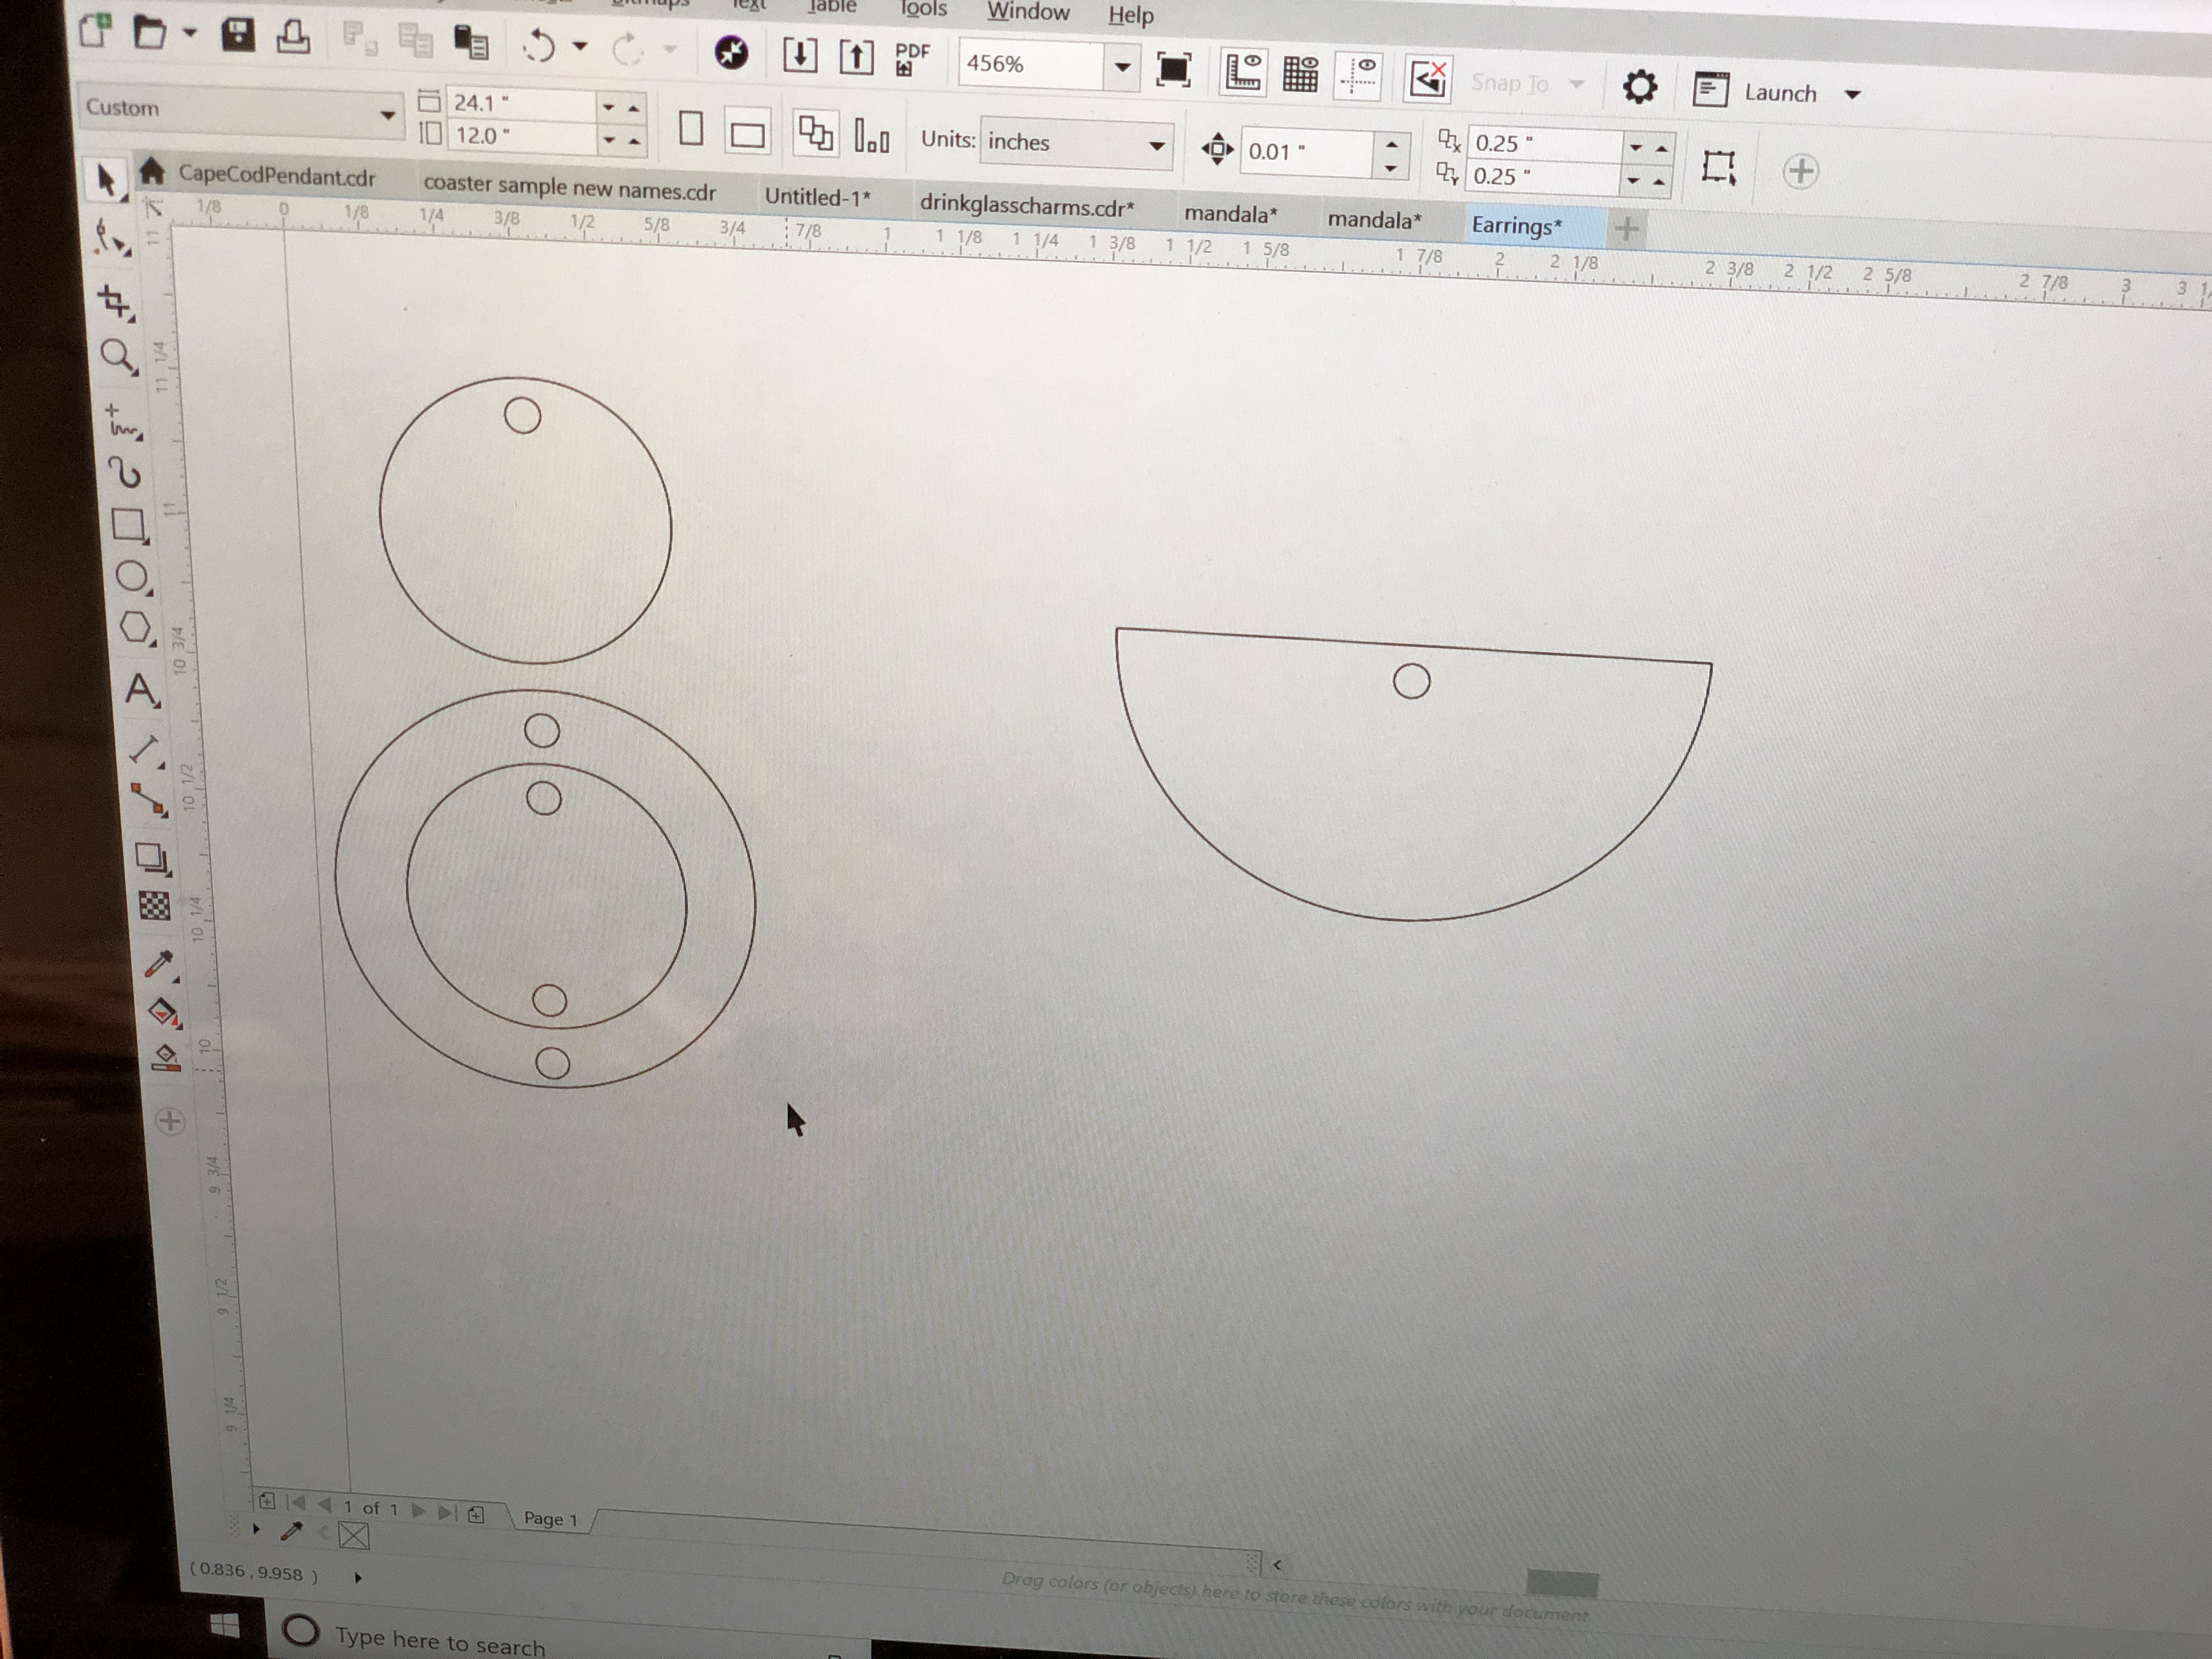Open the Options gear settings

[1639, 87]
